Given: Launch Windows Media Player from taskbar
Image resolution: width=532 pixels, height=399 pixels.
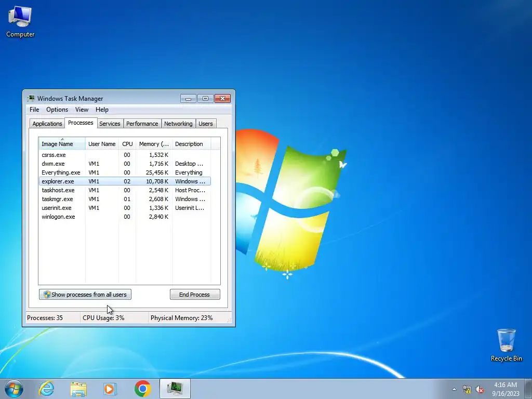Looking at the screenshot, I should tap(110, 389).
